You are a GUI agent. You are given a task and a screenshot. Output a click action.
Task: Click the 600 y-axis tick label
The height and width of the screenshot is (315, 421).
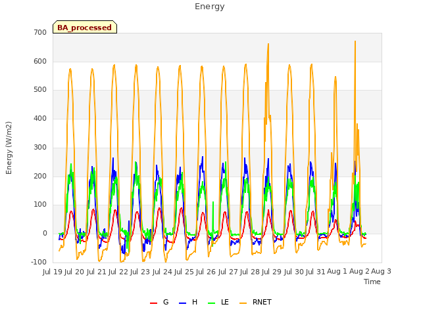(40, 61)
